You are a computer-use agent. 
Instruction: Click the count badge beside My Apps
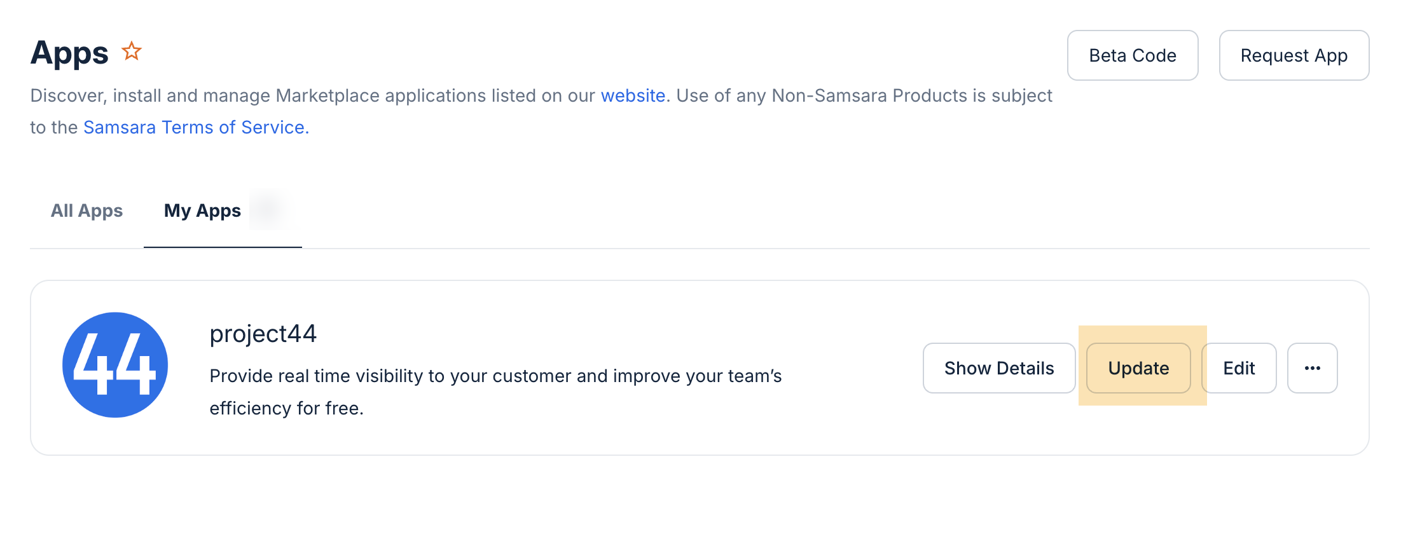pyautogui.click(x=267, y=210)
